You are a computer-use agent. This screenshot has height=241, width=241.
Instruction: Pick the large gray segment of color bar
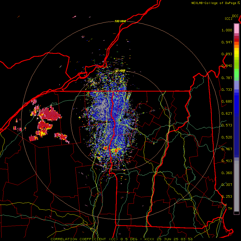point(236,186)
